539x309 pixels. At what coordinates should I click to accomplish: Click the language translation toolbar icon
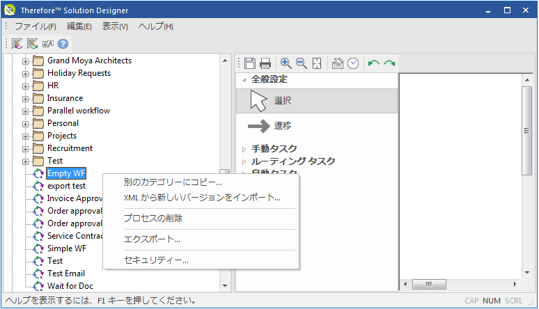(48, 44)
